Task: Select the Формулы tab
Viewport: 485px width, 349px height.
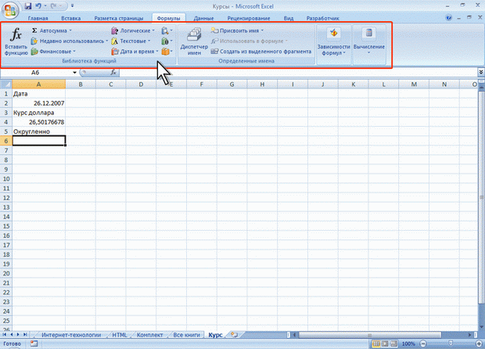Action: pos(168,18)
